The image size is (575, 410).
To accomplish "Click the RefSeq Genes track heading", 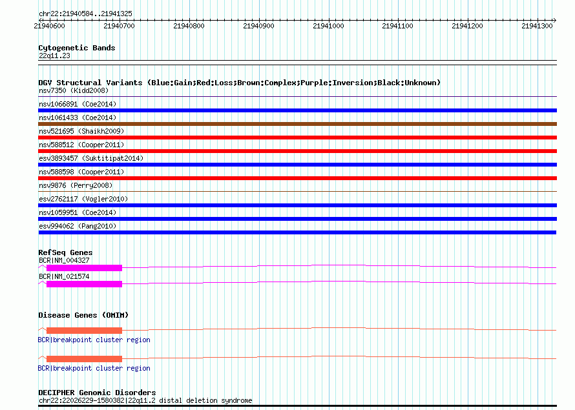I will (x=65, y=252).
